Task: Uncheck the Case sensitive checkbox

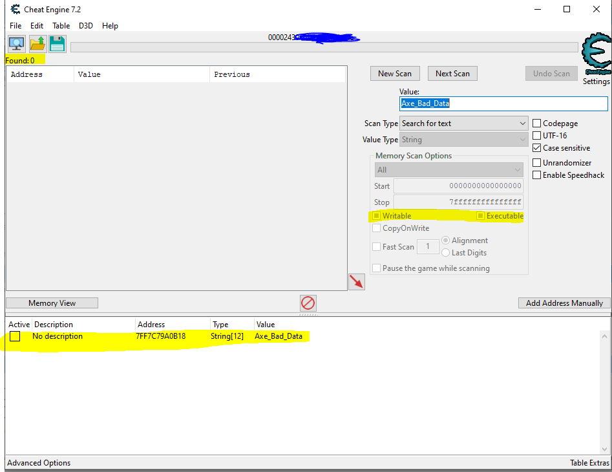Action: click(537, 148)
